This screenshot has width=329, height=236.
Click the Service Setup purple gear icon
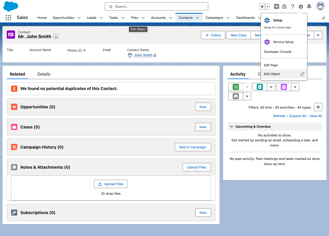click(267, 42)
